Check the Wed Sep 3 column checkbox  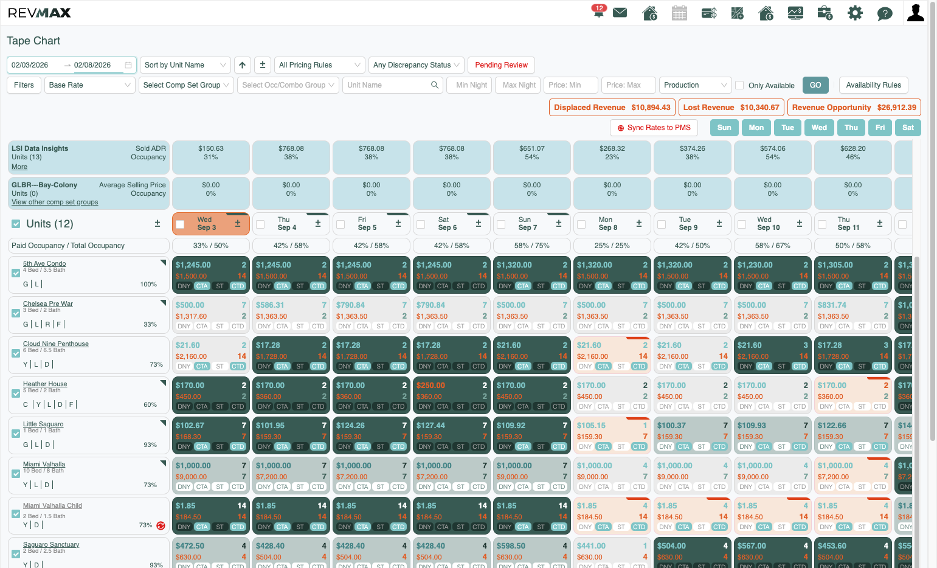pyautogui.click(x=180, y=224)
